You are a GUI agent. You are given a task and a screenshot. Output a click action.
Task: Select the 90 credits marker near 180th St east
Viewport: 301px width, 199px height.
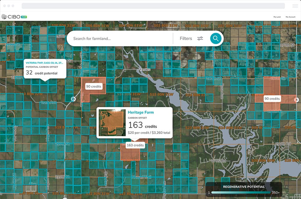click(x=272, y=99)
